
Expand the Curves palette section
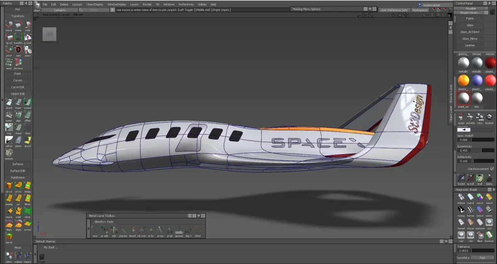18,80
